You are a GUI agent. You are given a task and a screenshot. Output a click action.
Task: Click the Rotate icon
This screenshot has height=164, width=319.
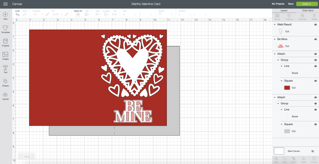pyautogui.click(x=160, y=14)
